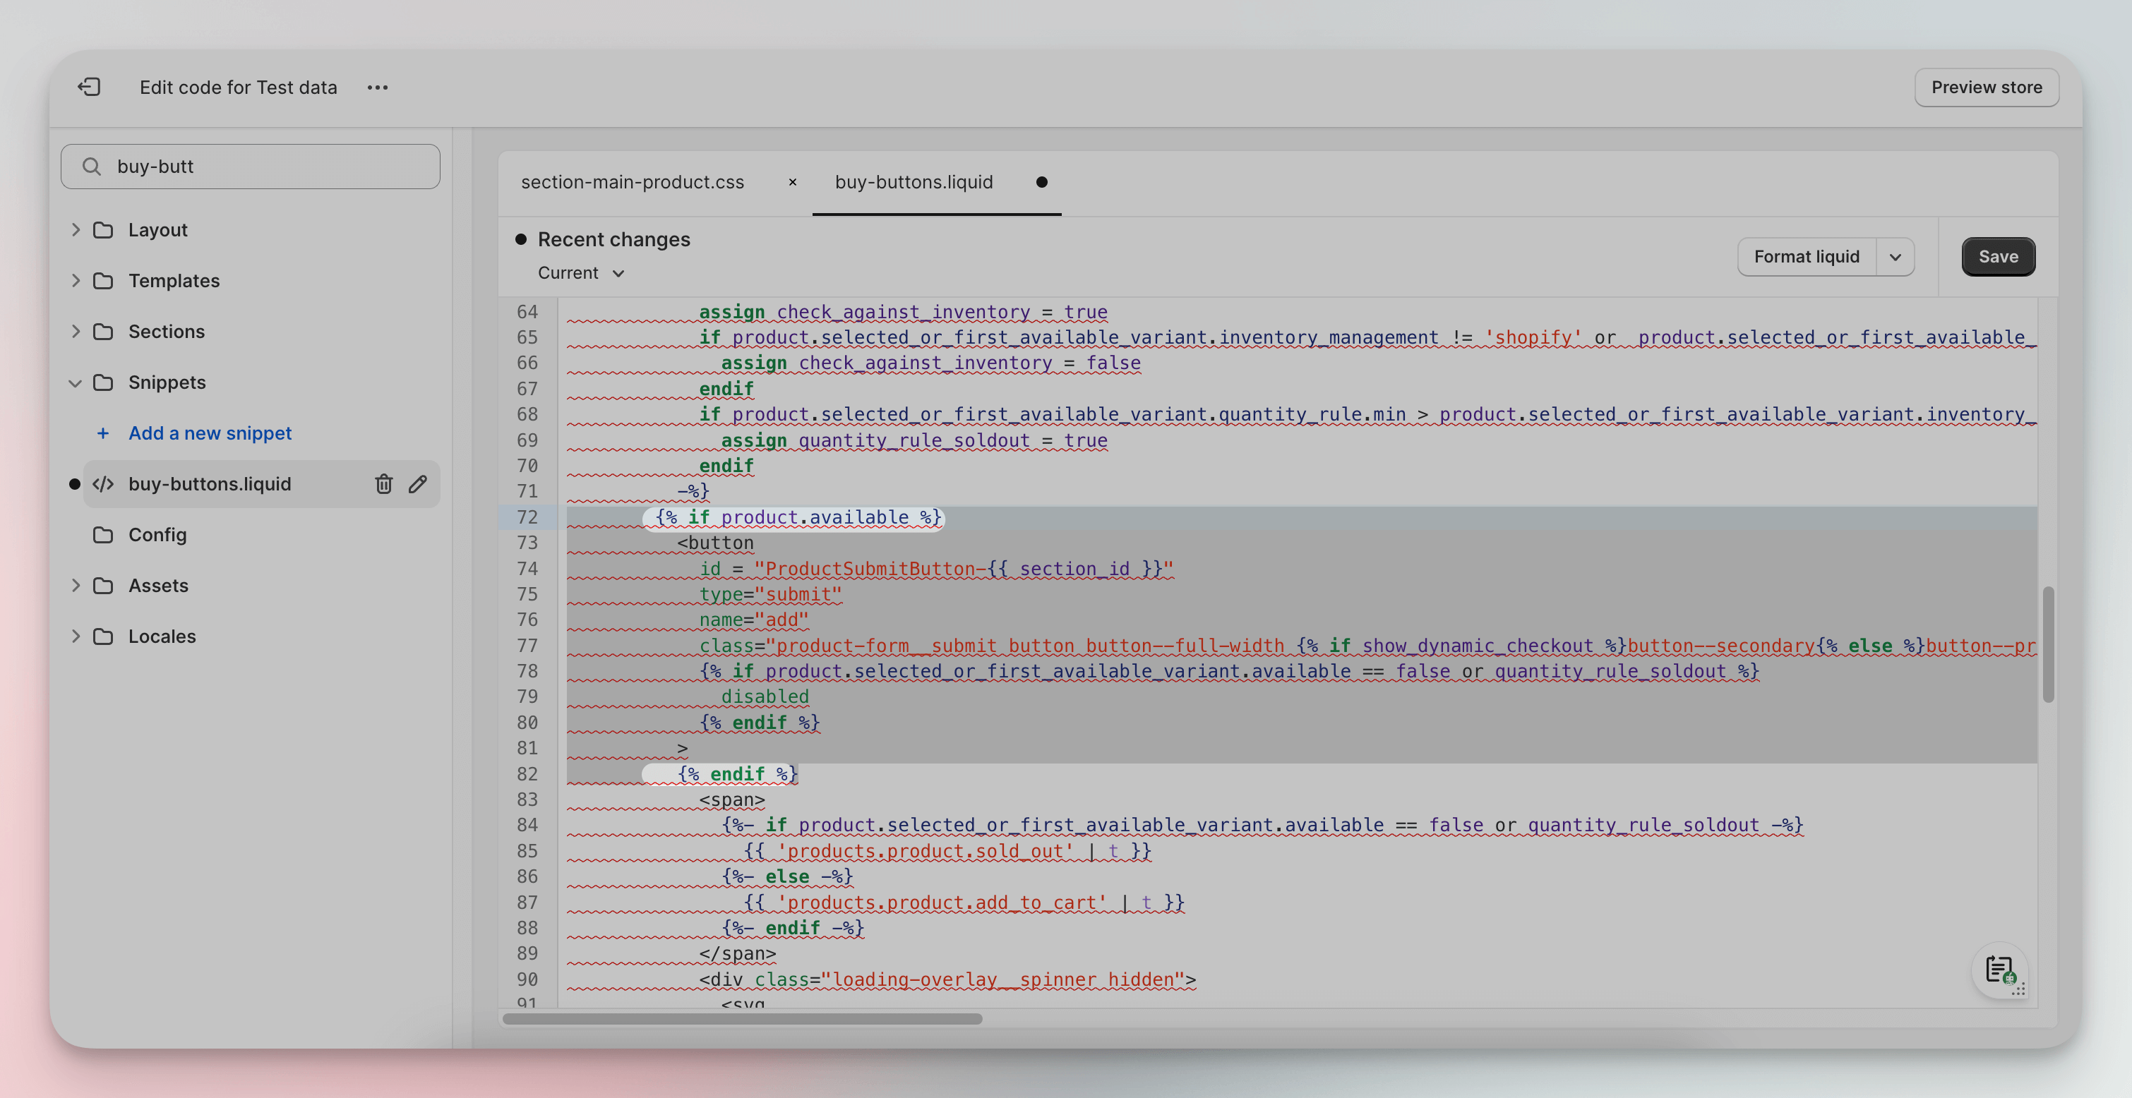
Task: Expand the Sections folder
Action: (73, 332)
